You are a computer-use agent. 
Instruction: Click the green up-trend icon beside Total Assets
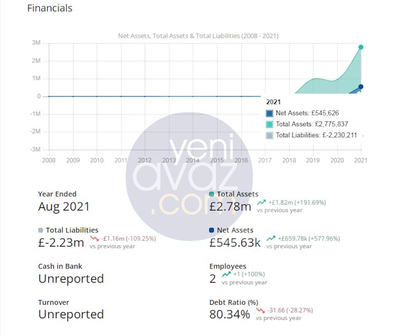262,202
